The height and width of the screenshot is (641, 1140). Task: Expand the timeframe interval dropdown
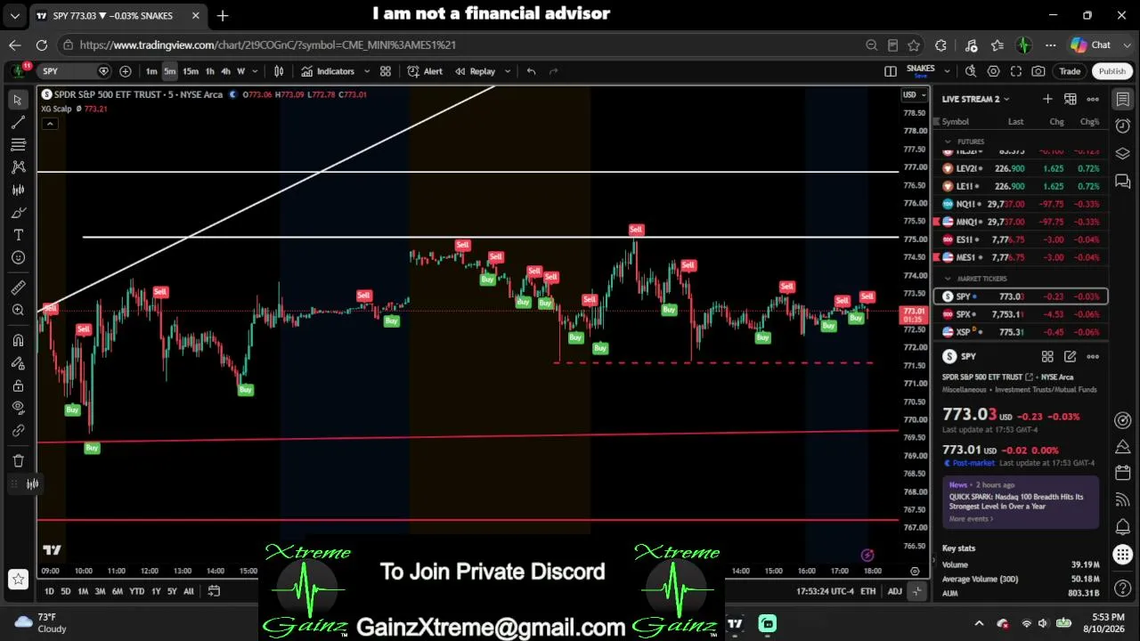pyautogui.click(x=255, y=71)
